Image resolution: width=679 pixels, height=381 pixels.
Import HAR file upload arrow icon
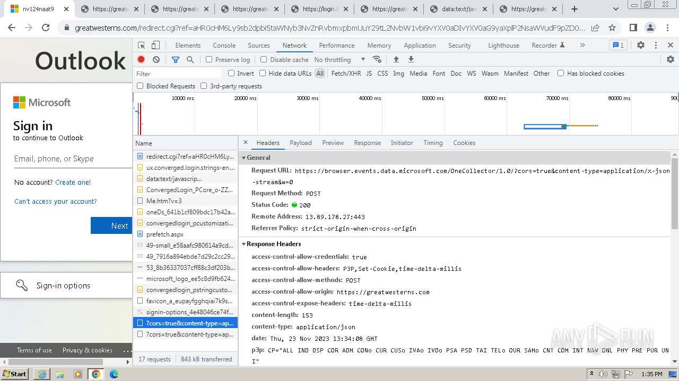[396, 60]
